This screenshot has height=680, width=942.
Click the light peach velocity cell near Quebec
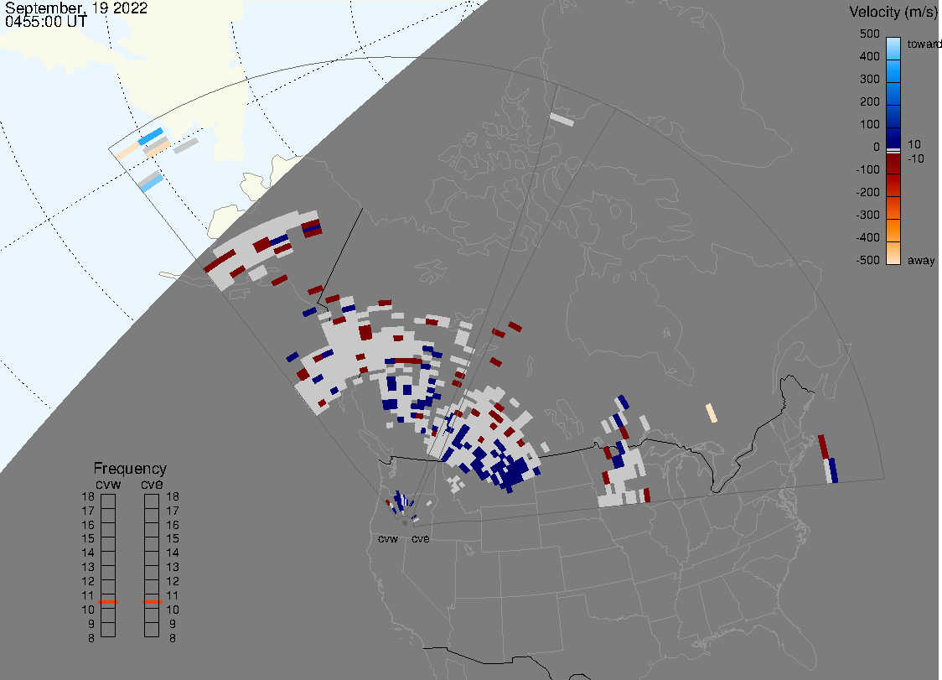click(x=712, y=413)
